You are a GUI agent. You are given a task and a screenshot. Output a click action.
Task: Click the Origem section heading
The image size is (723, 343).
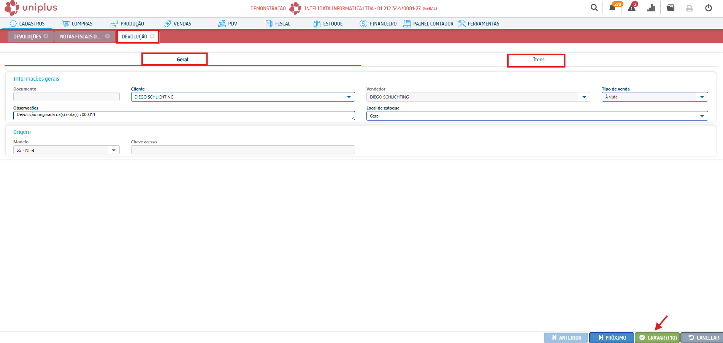22,132
